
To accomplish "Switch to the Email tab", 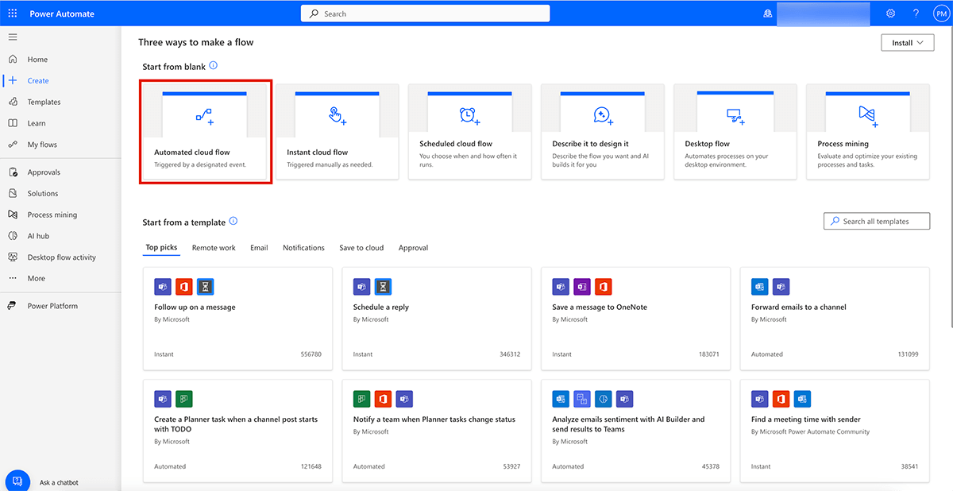I will (x=259, y=248).
